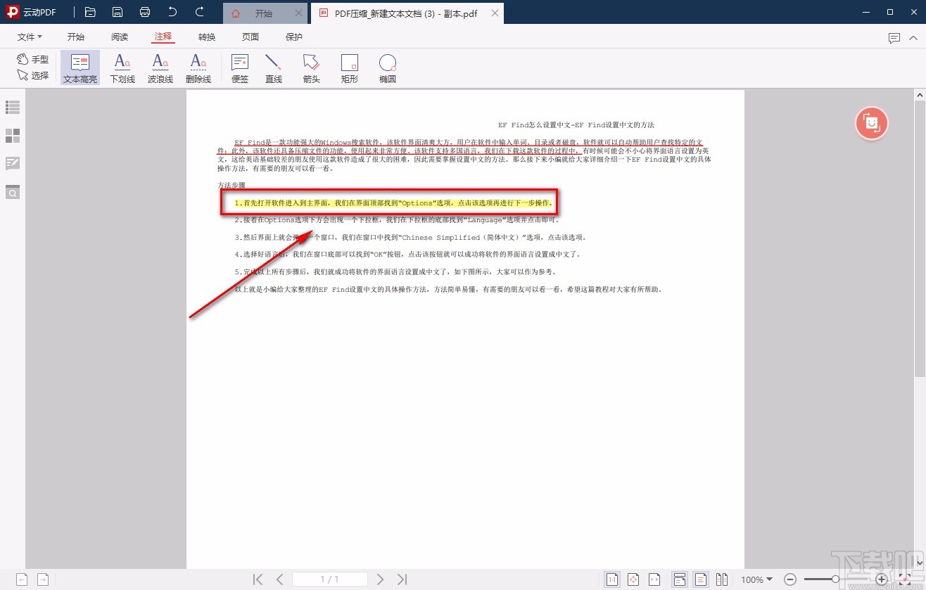Image resolution: width=926 pixels, height=590 pixels.
Task: Select the 椭圆 ellipse shape tool
Action: point(387,68)
